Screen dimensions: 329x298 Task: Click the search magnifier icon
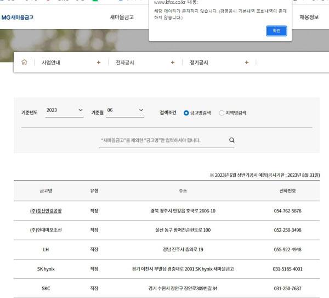pos(231,140)
